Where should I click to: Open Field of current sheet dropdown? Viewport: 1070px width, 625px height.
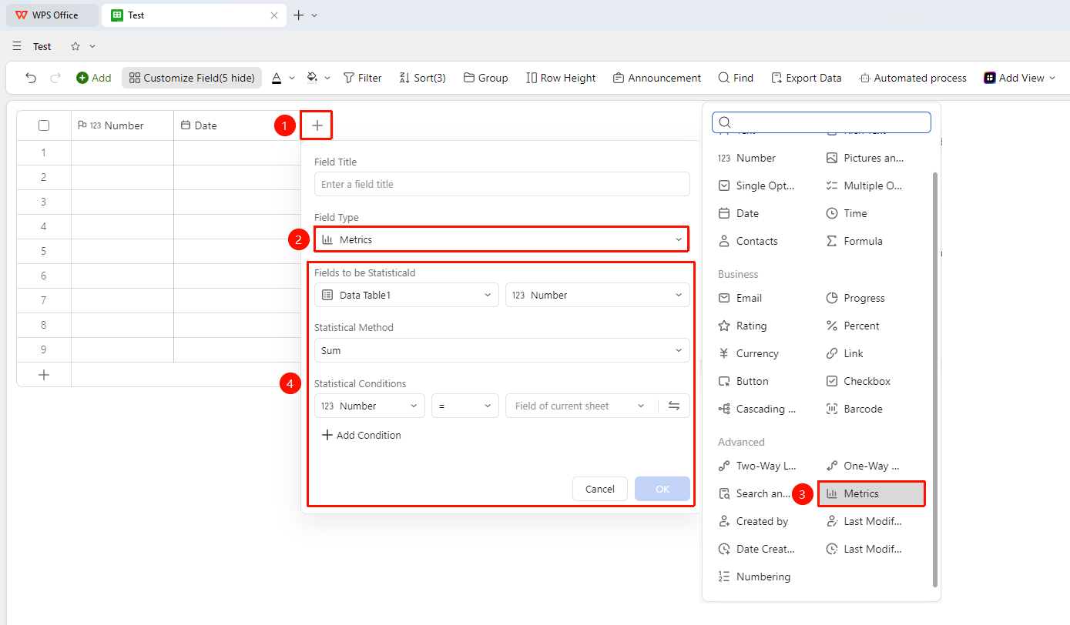tap(581, 406)
